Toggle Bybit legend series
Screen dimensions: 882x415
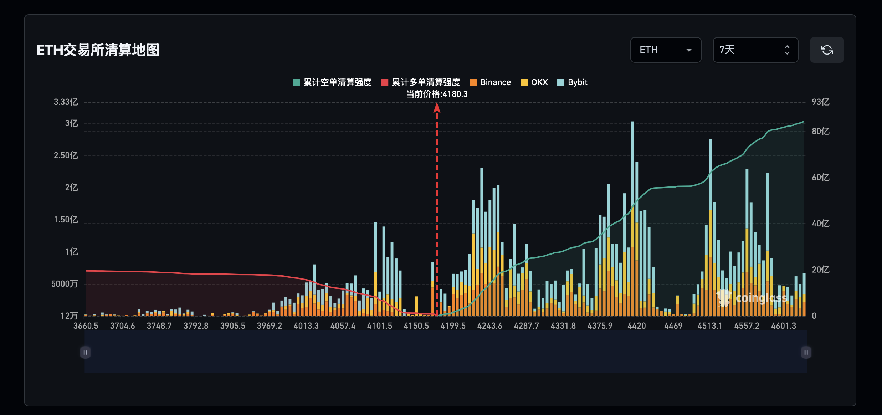[x=572, y=82]
